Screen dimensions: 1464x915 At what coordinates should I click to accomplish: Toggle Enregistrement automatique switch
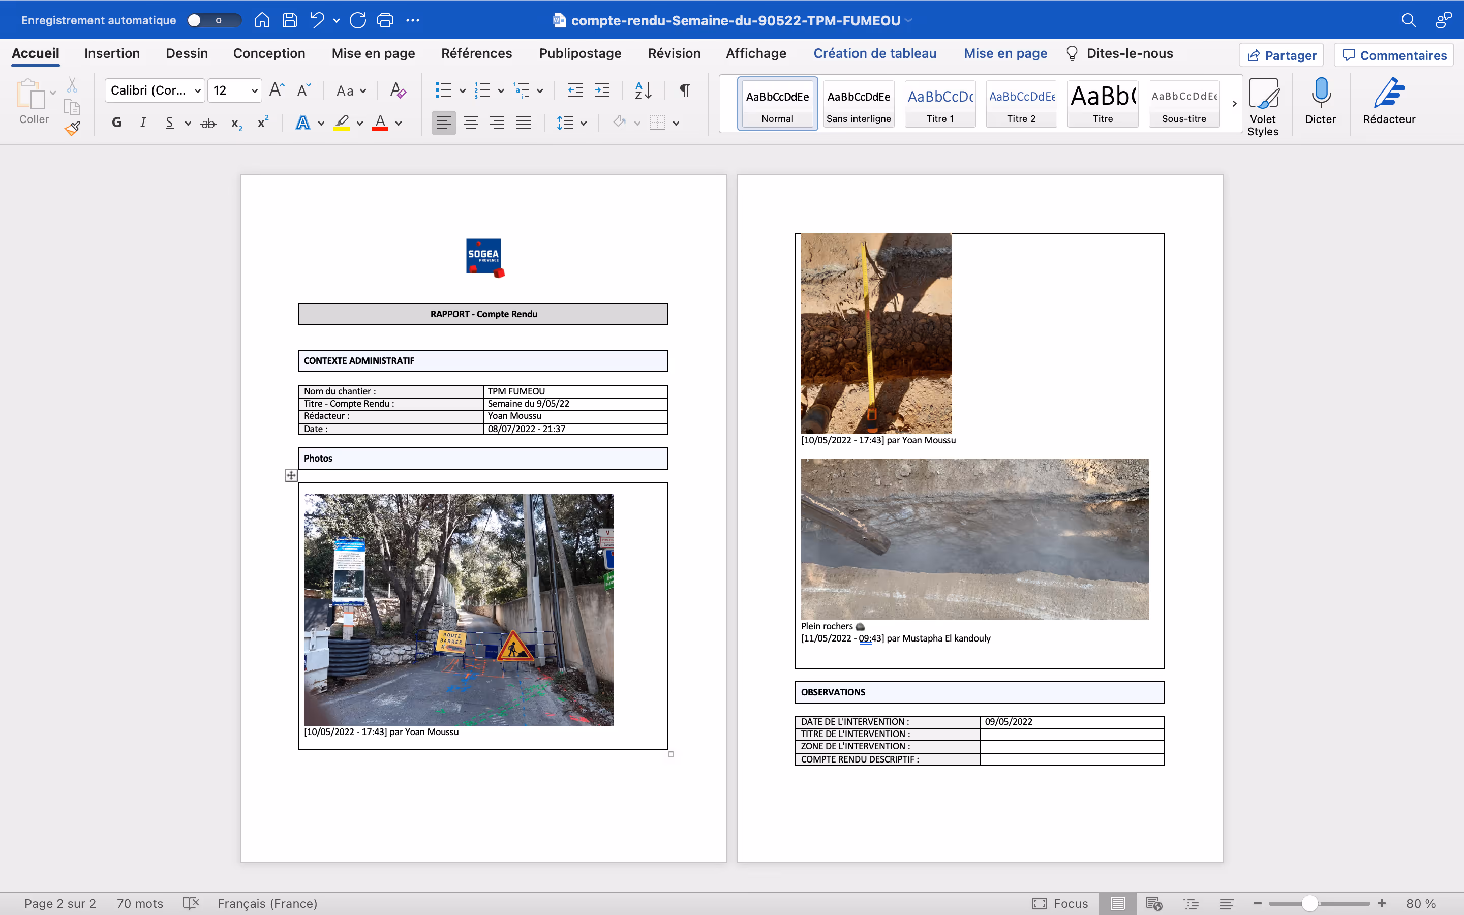click(x=213, y=20)
